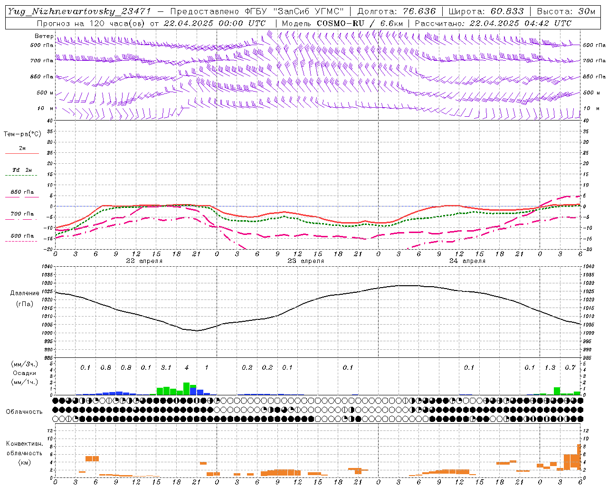Click the "(мм/1ч.)" unit label
Screen dimensions: 608x486
24,382
